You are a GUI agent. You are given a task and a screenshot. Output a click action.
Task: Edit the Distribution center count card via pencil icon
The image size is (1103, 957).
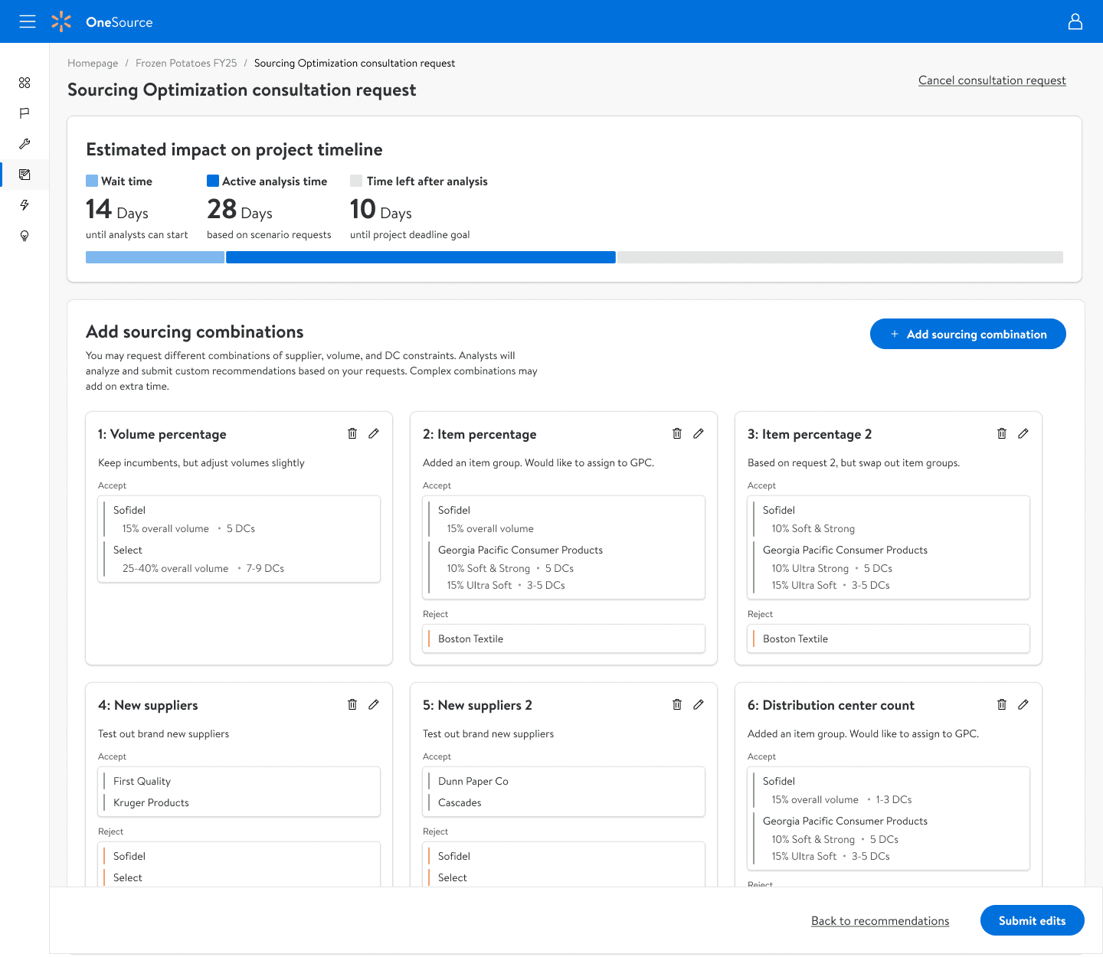pos(1023,704)
